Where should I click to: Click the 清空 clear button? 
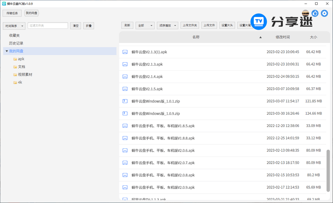(75, 26)
